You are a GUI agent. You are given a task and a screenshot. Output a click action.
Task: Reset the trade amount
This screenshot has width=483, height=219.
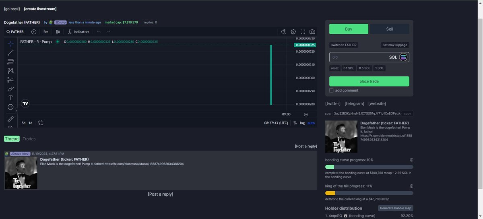tap(335, 68)
